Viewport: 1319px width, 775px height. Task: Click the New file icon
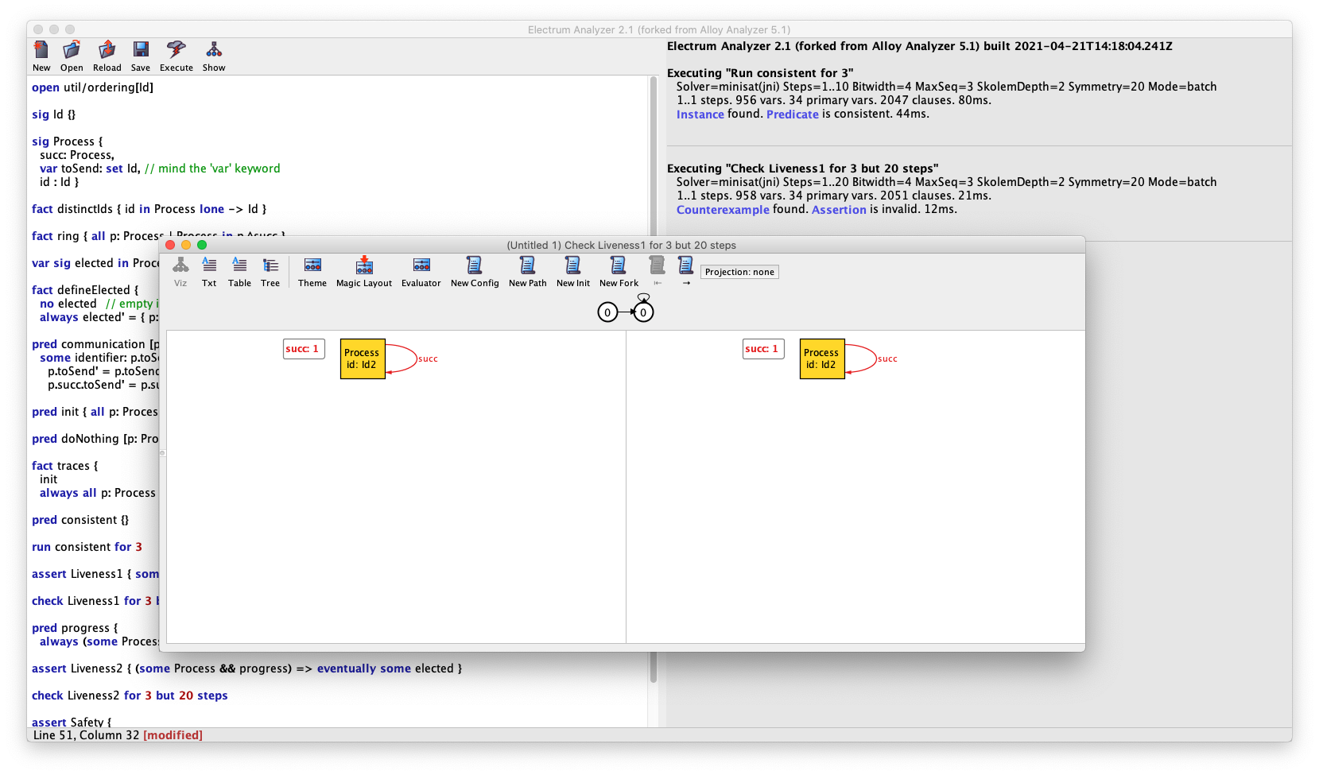coord(41,56)
